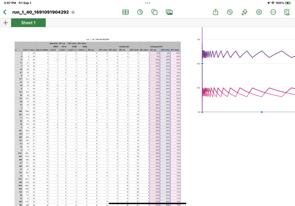Tap the chart's bottom-center selection handle
The image size is (295, 206).
[262, 112]
